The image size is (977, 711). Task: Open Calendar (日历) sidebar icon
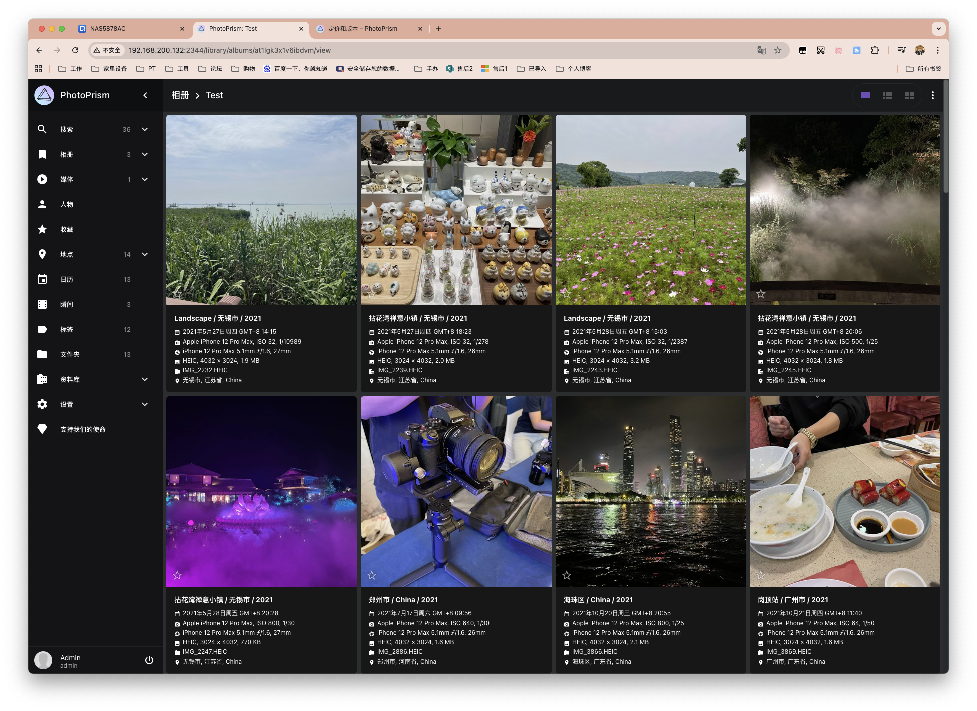pyautogui.click(x=42, y=279)
